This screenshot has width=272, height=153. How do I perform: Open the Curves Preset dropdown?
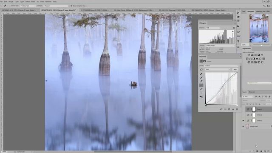221,66
